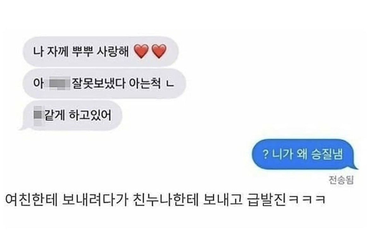The width and height of the screenshot is (369, 252).
Task: Select the '나 자께 뿌뿌 사랑해' message bubble
Action: point(101,51)
